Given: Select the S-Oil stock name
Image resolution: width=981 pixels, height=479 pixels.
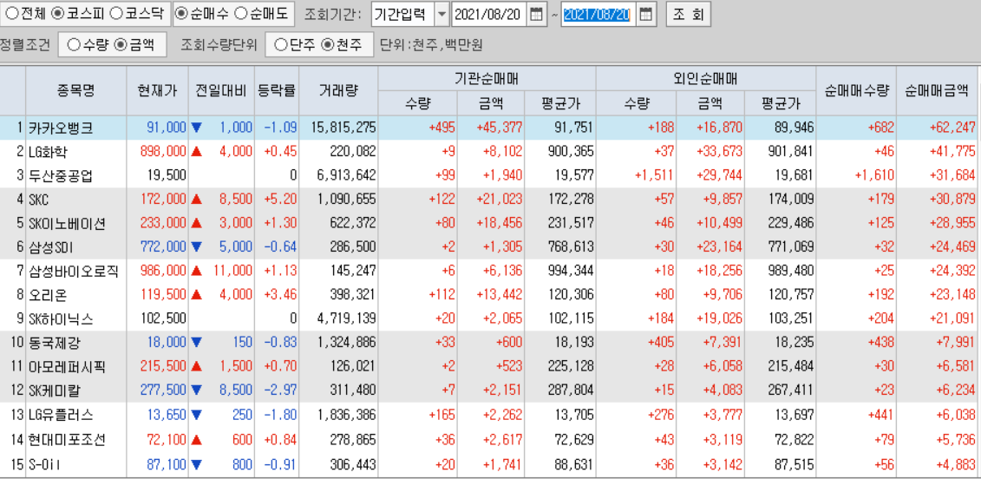Looking at the screenshot, I should click(x=46, y=464).
